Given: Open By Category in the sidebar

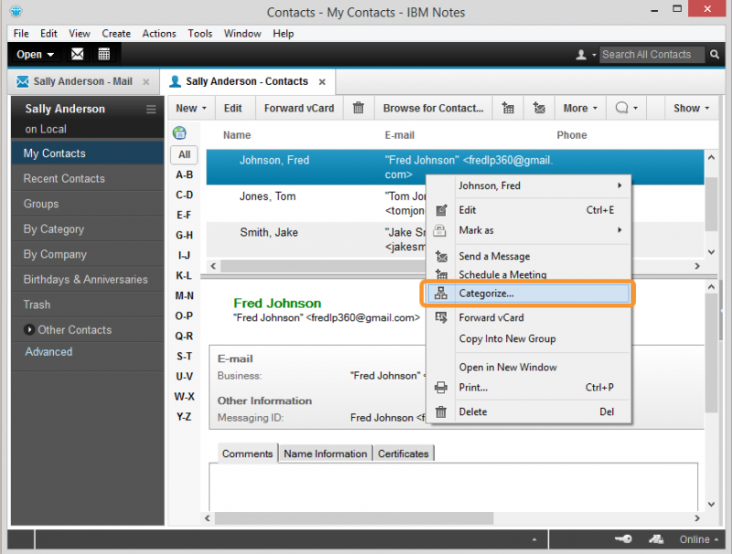Looking at the screenshot, I should tap(87, 229).
